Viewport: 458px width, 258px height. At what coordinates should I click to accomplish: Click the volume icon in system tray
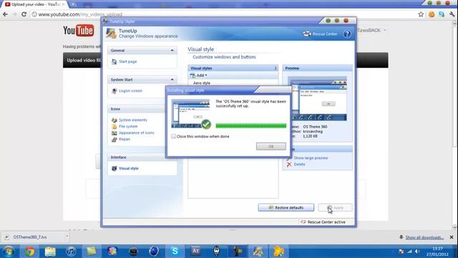(417, 252)
